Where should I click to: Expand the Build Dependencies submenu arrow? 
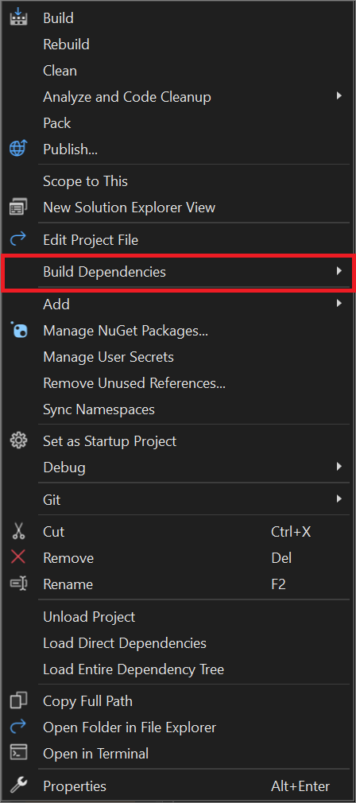click(339, 271)
